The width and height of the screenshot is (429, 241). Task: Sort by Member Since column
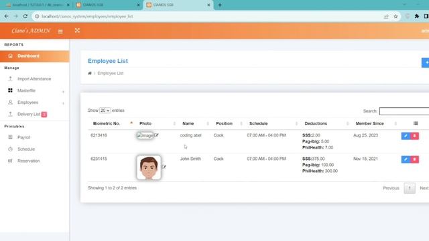click(375, 123)
